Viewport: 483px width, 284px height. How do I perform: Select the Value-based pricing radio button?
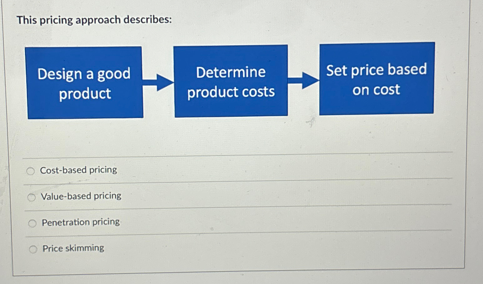31,197
